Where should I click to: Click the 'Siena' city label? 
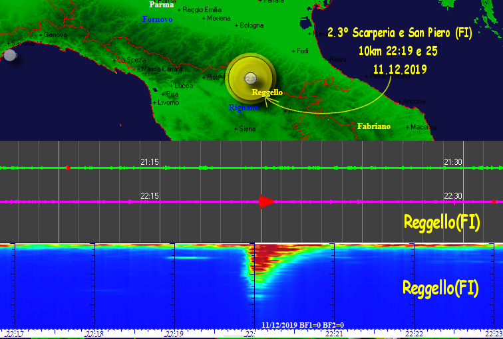point(248,129)
